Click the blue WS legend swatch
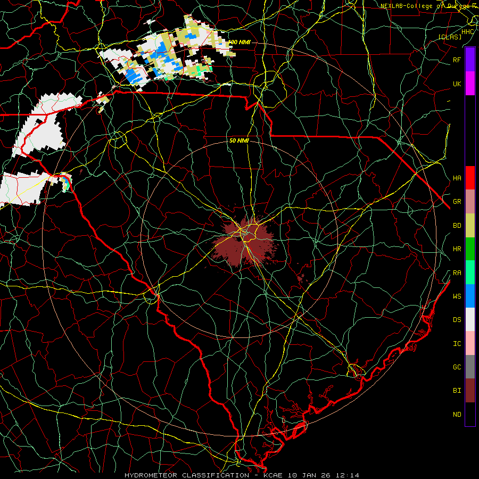 (470, 296)
